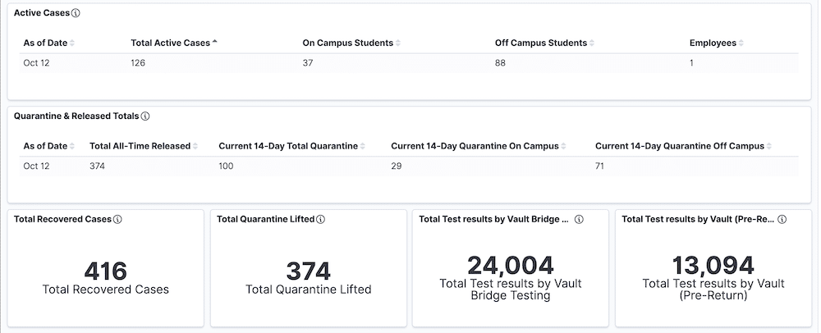Click info icon next to Active Cases
This screenshot has height=333, width=821.
pyautogui.click(x=76, y=14)
